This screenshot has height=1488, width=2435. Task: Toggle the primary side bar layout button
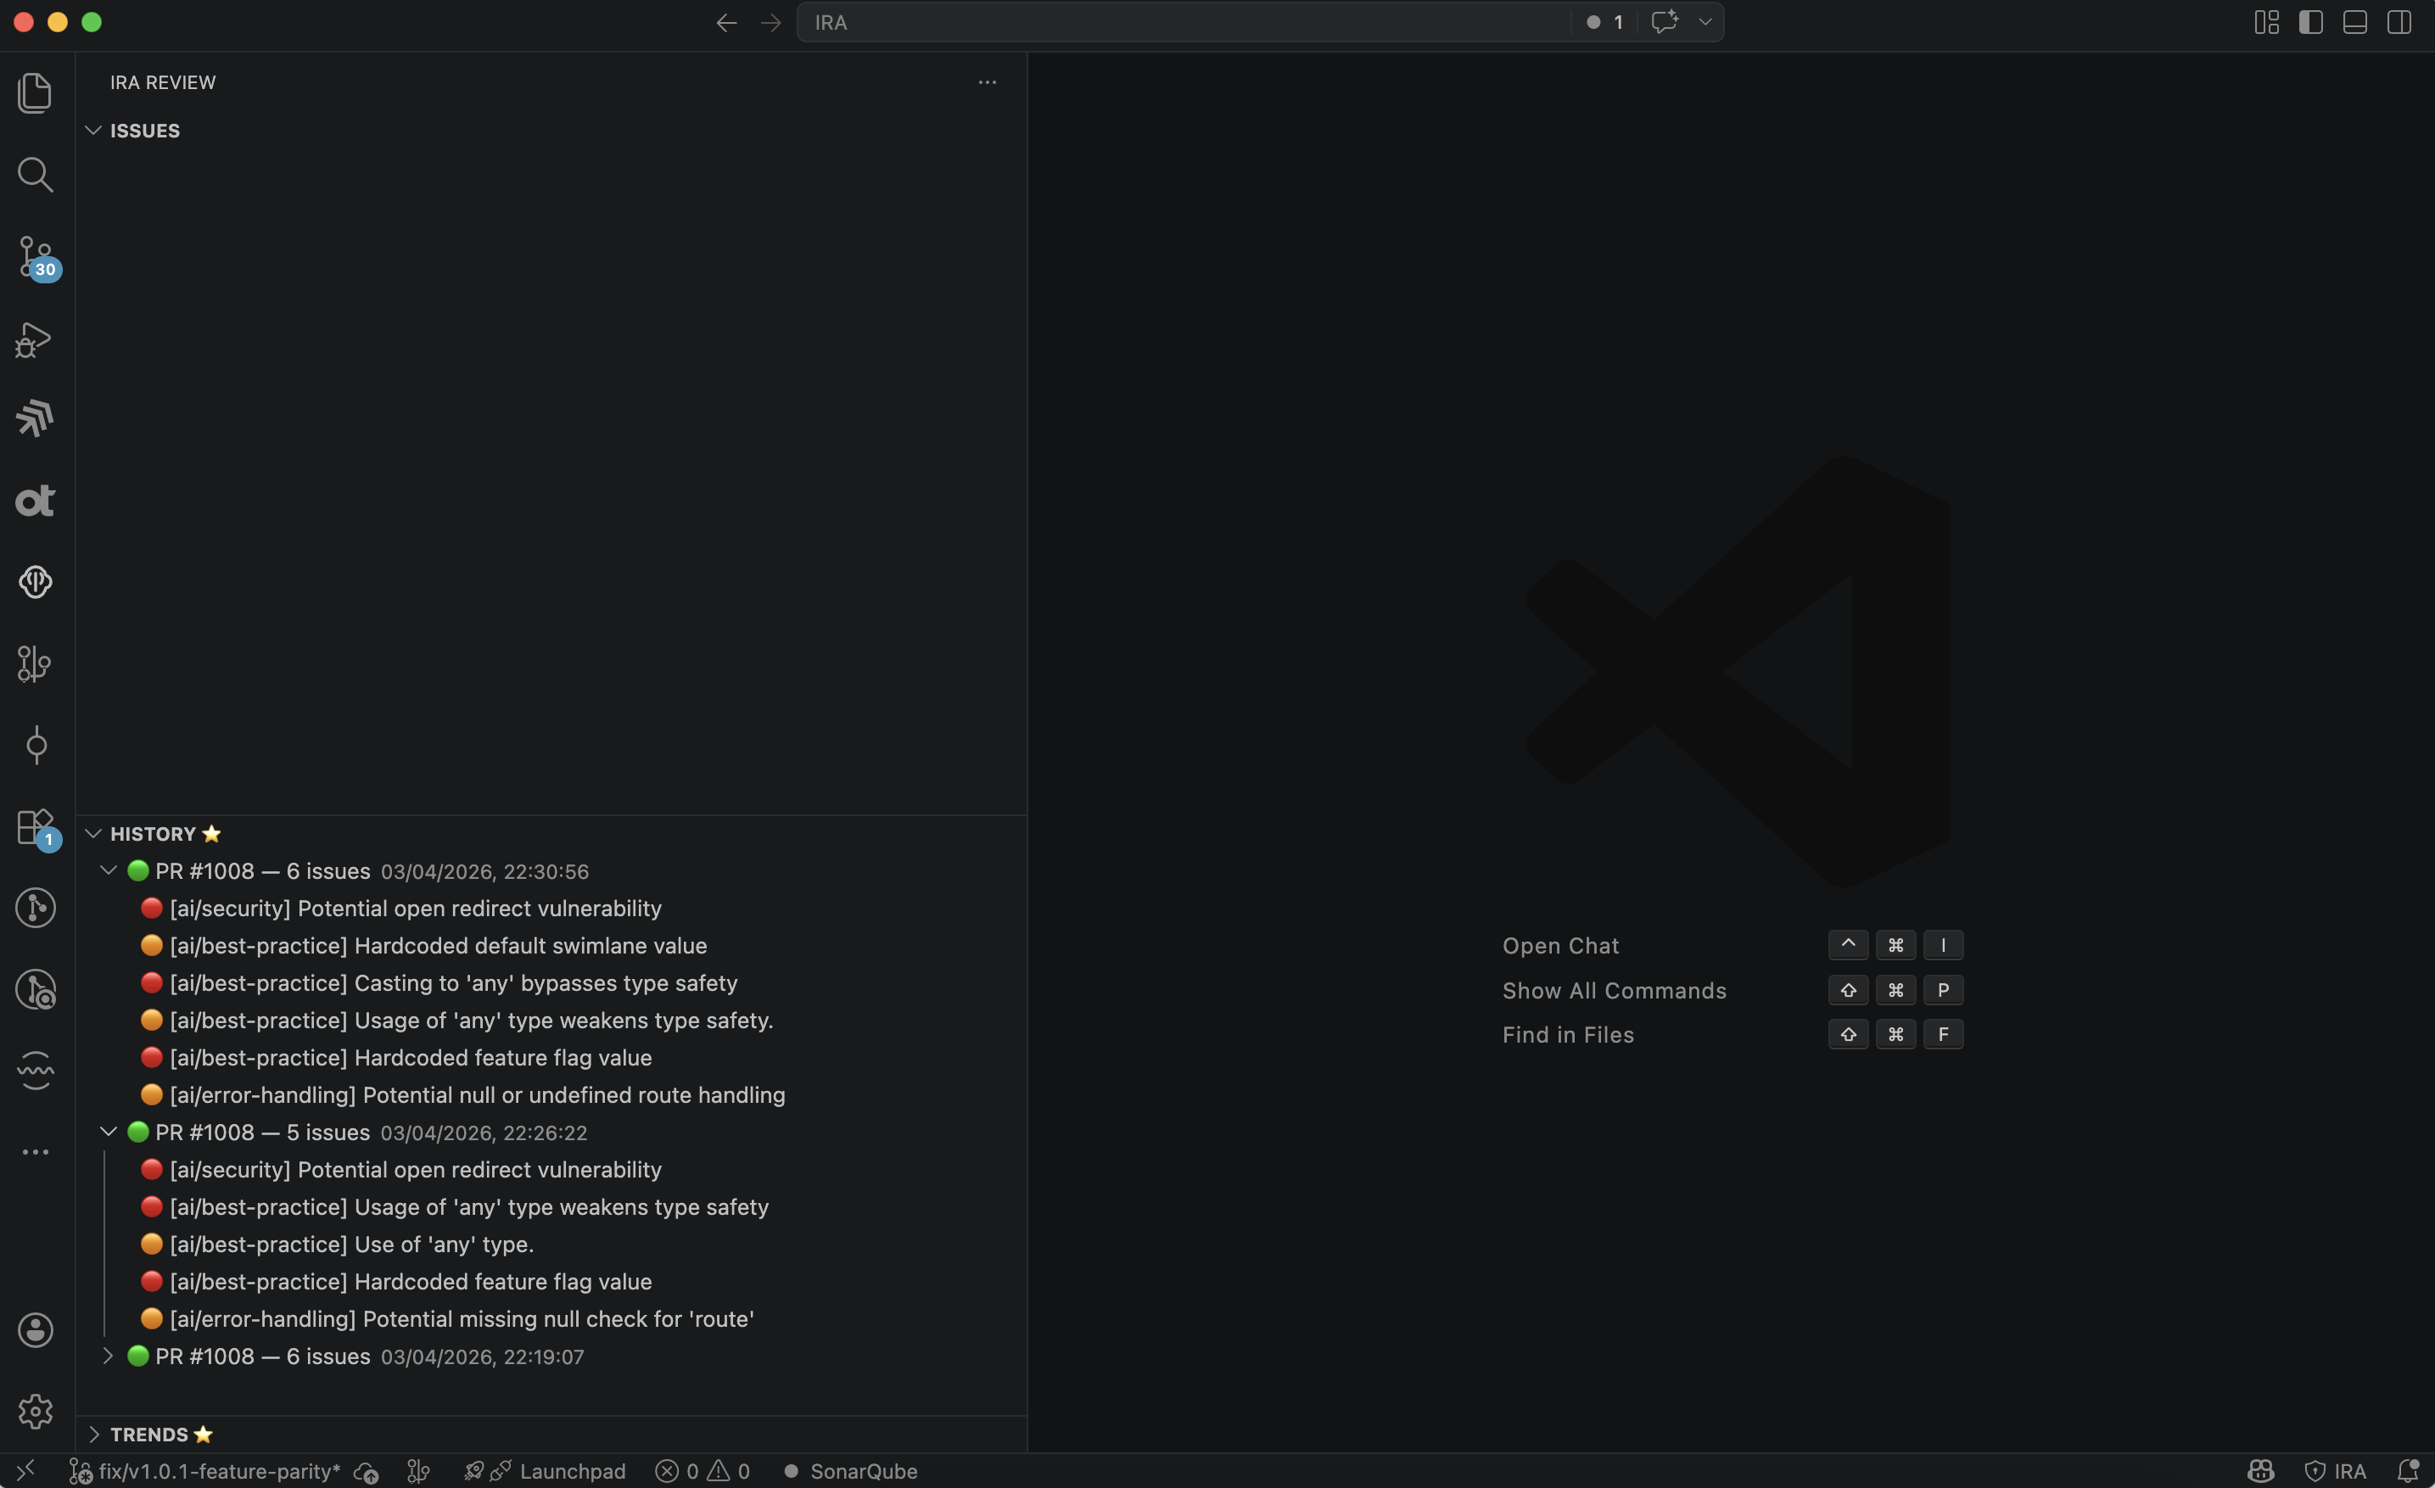(x=2310, y=22)
